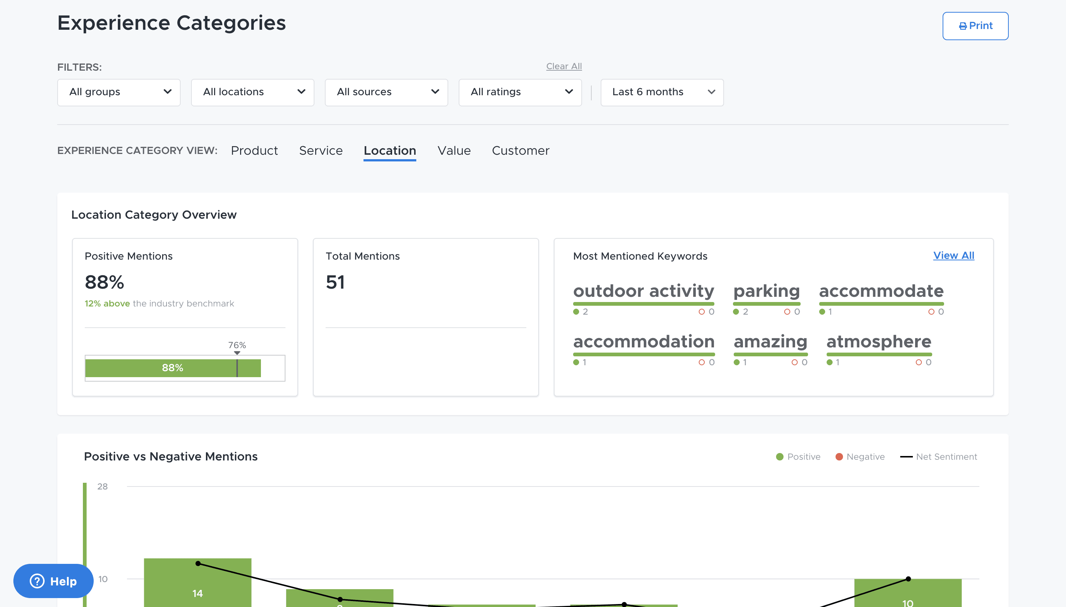Switch to the Service category view
The image size is (1066, 607).
(321, 151)
